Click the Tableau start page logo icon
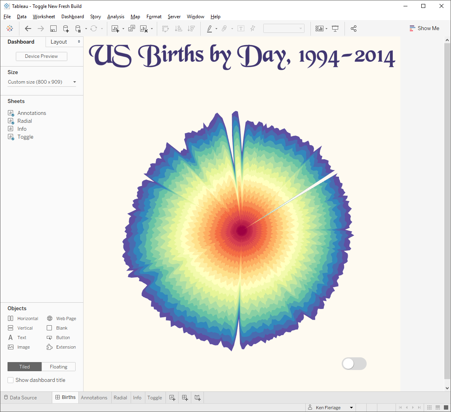This screenshot has width=451, height=412. point(10,28)
